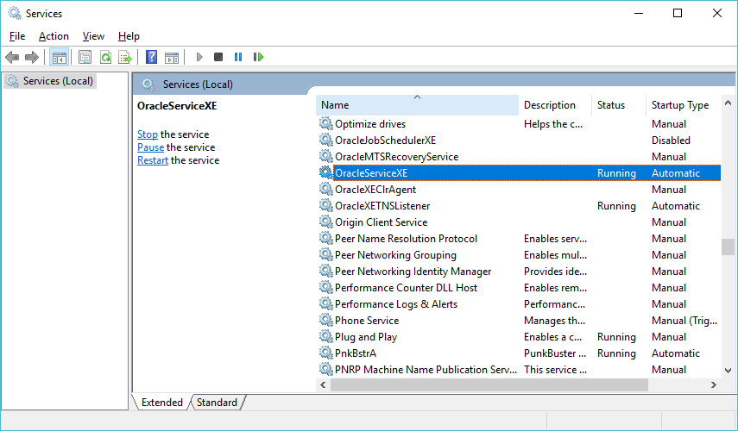The width and height of the screenshot is (738, 431).
Task: Click the vertical scrollbar thumb
Action: [x=729, y=247]
